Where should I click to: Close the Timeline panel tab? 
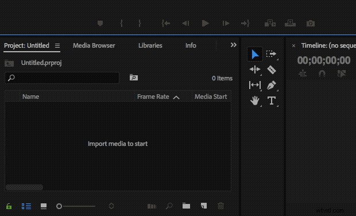pyautogui.click(x=293, y=45)
